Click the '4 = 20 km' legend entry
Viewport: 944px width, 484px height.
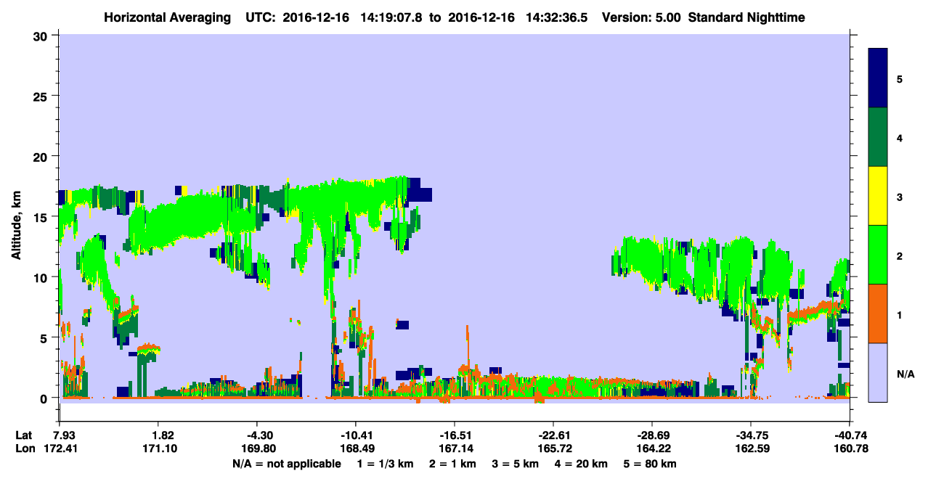tap(582, 464)
